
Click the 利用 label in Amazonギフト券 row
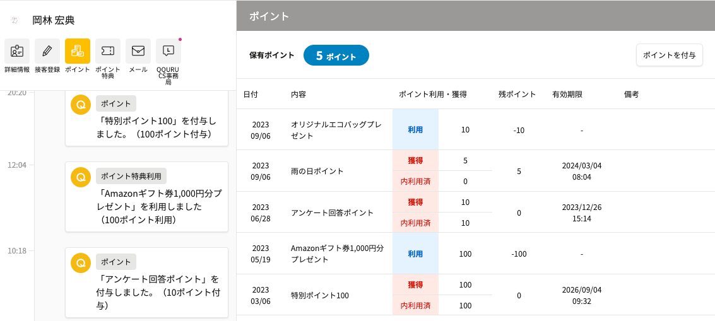tap(415, 254)
